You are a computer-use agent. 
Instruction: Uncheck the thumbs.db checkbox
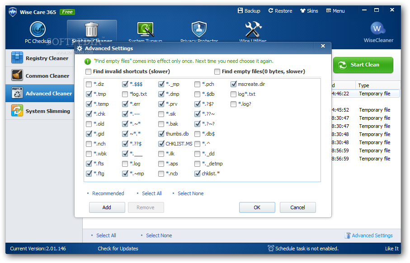pos(161,134)
